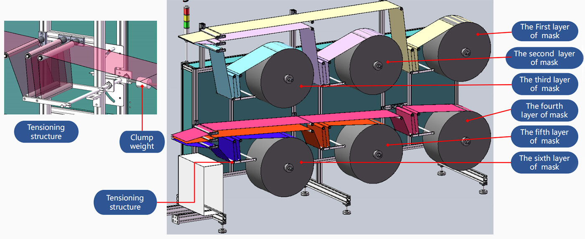This screenshot has width=585, height=239.
Task: Click the white cabinet box at machine base
Action: 201,184
